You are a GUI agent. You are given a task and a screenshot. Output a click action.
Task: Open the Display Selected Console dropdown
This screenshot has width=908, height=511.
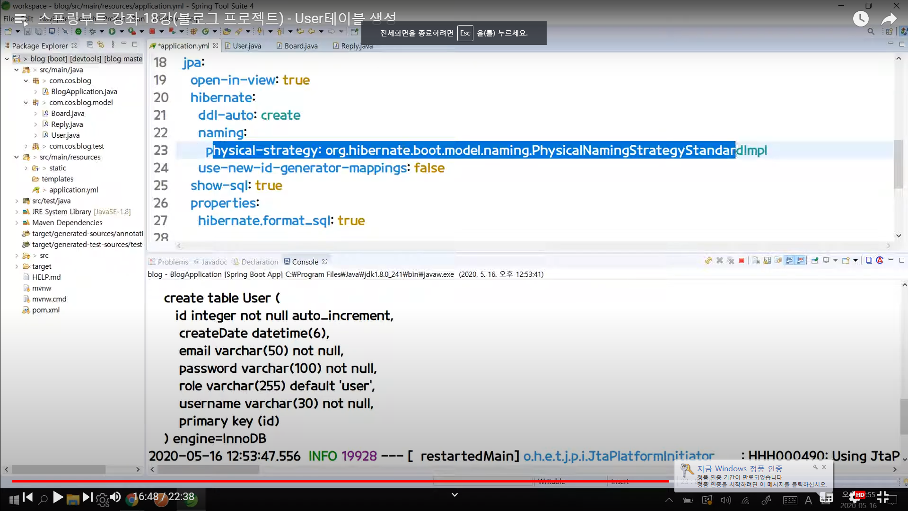tap(836, 261)
